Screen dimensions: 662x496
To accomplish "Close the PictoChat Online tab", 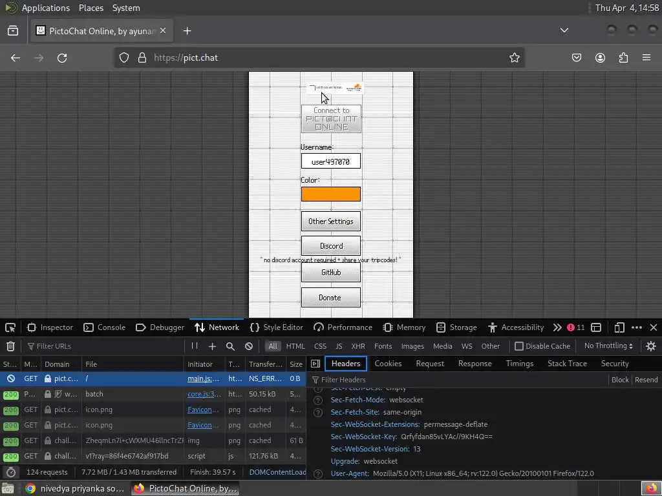I will pos(163,31).
